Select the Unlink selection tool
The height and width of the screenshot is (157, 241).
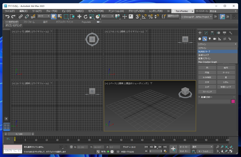coord(27,17)
